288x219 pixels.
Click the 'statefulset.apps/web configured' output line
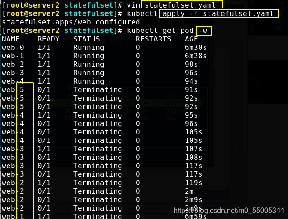point(71,22)
